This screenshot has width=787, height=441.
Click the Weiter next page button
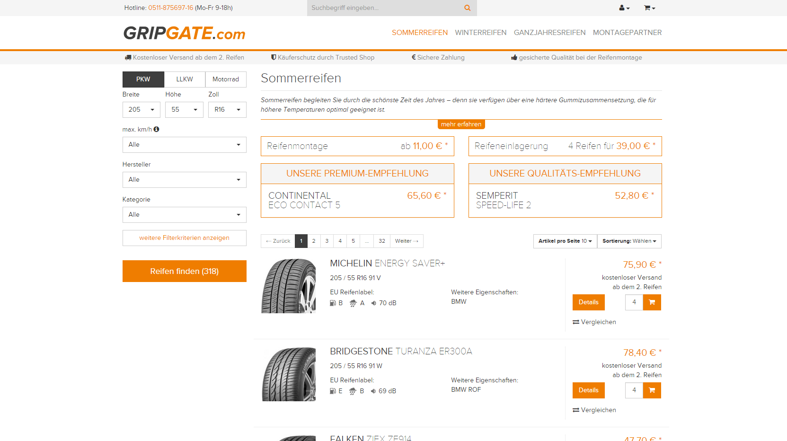(x=407, y=241)
